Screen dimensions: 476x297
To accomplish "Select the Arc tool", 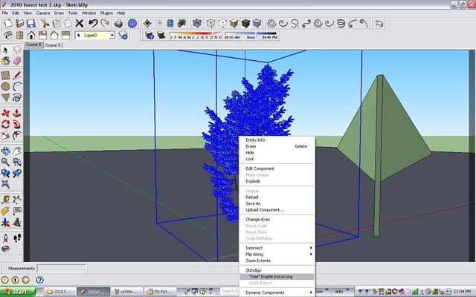I will [17, 86].
